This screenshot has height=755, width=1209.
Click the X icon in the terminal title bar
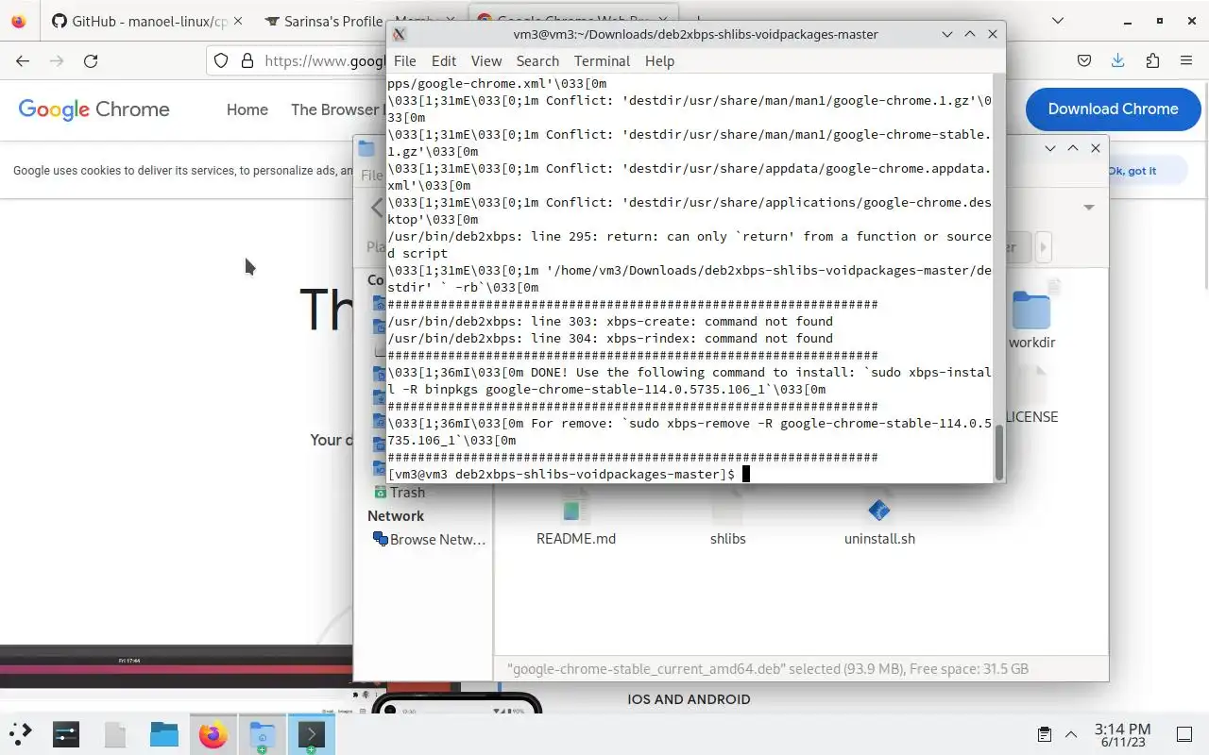coord(400,34)
